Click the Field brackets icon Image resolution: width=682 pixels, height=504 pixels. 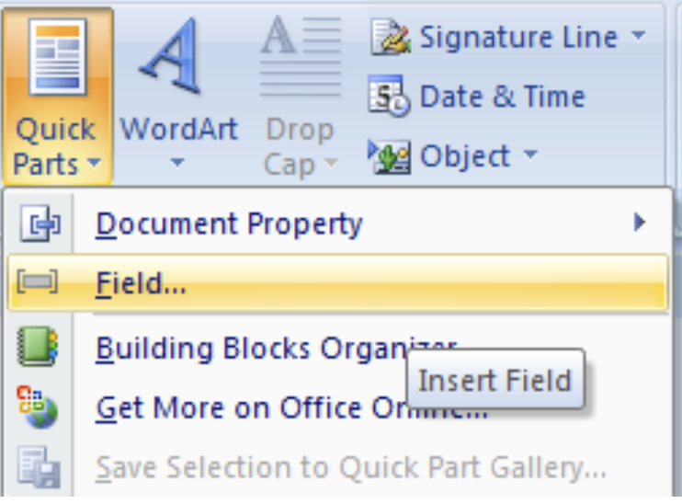tap(38, 282)
